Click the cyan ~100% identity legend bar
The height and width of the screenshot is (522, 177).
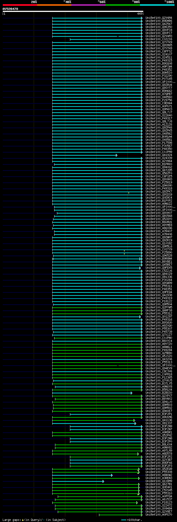pyautogui.click(x=157, y=5)
